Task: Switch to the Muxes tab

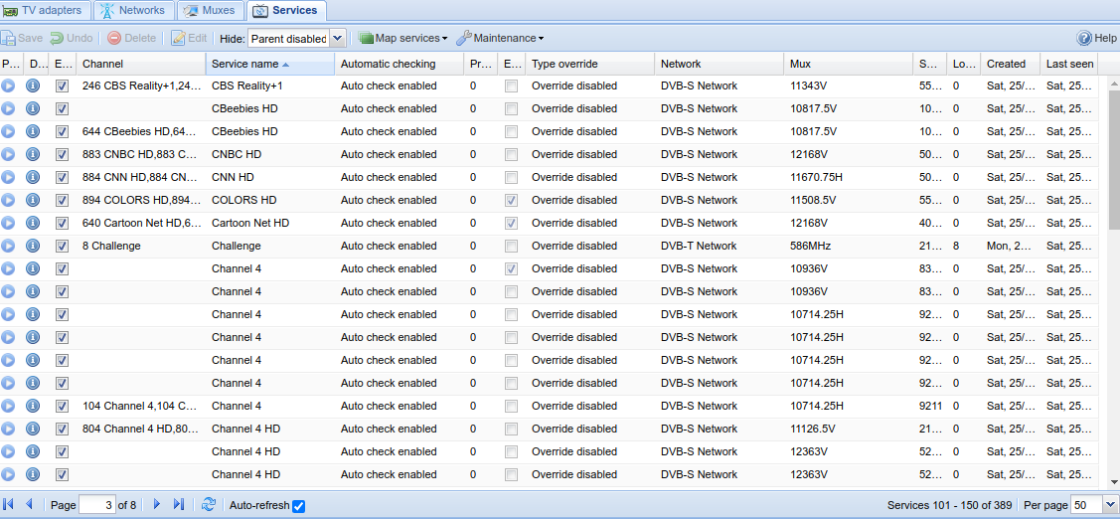Action: pos(210,11)
